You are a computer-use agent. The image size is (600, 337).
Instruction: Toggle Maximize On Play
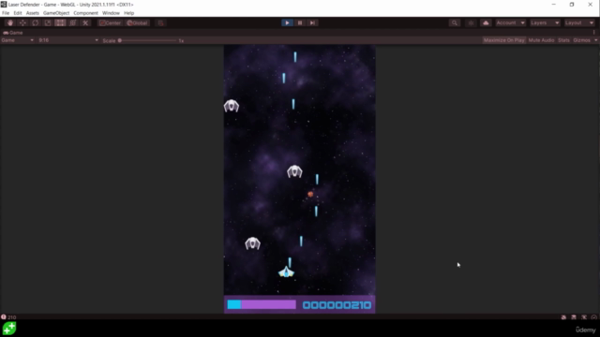click(504, 40)
